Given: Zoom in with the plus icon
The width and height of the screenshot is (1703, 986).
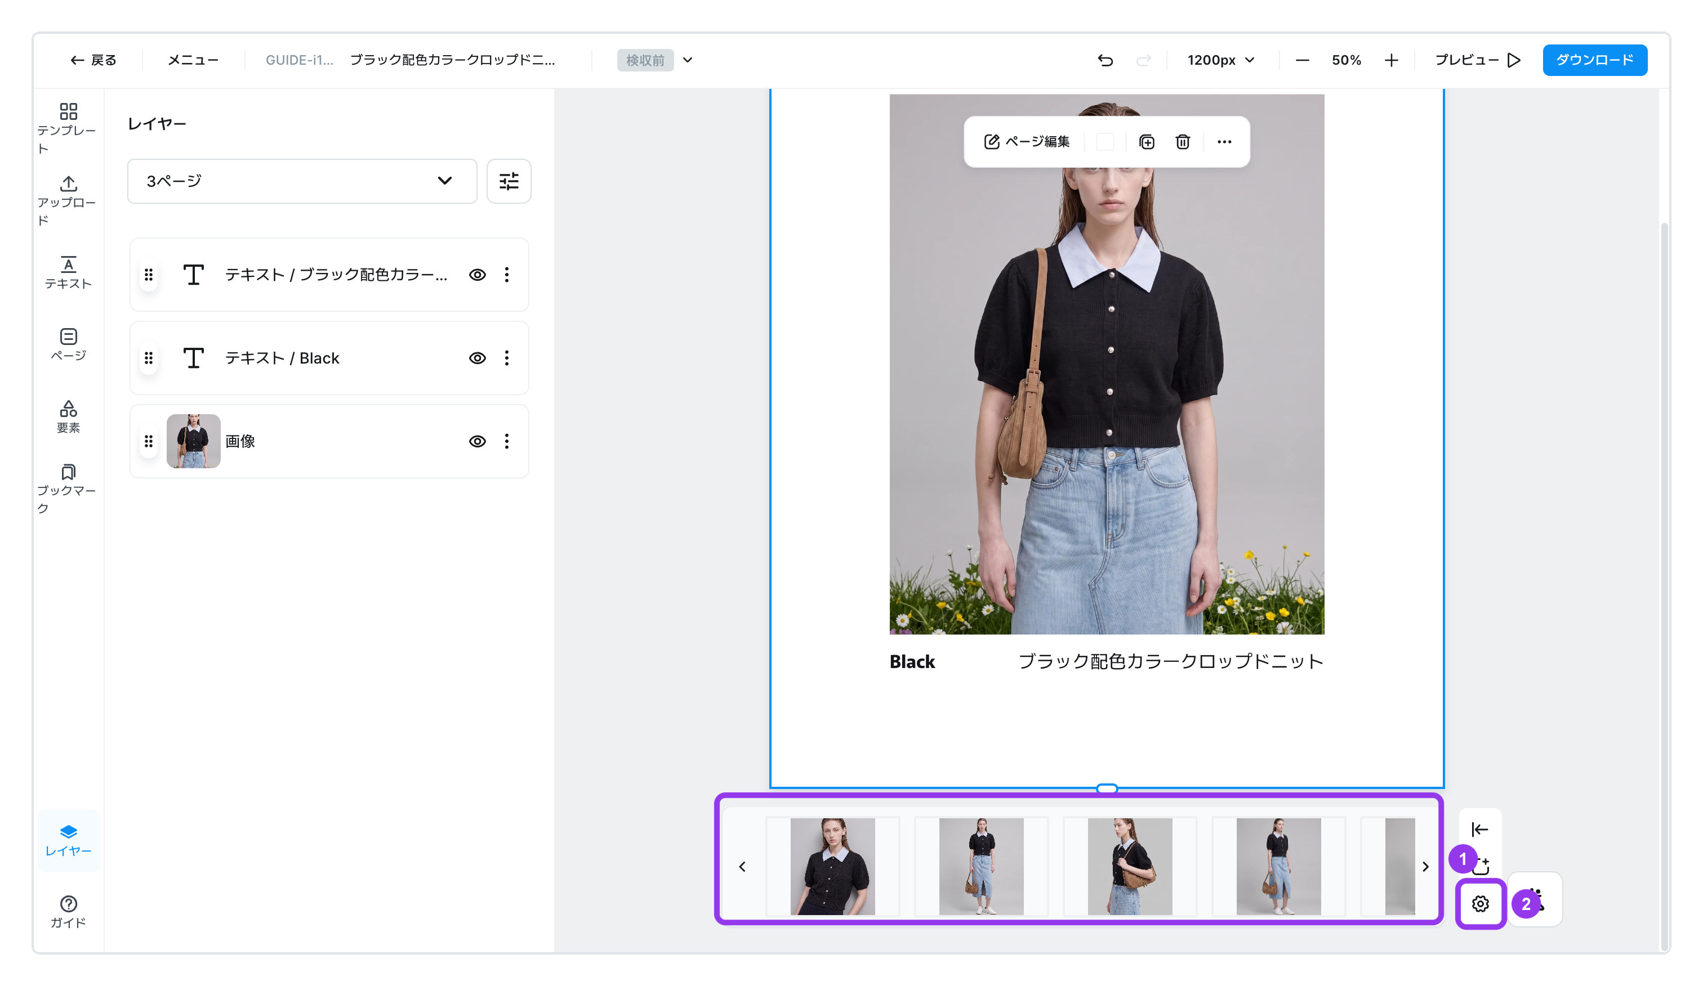Looking at the screenshot, I should point(1391,60).
